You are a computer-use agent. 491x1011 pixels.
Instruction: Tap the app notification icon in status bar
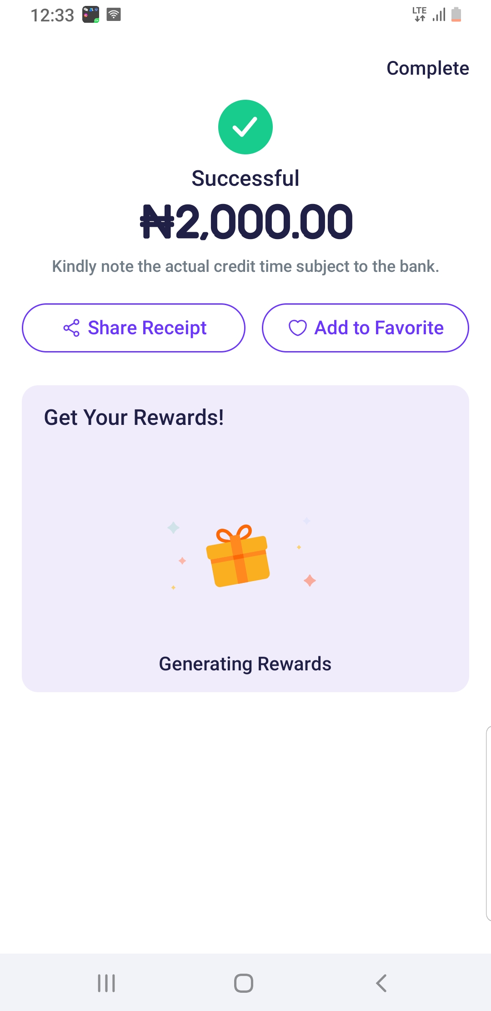[90, 15]
